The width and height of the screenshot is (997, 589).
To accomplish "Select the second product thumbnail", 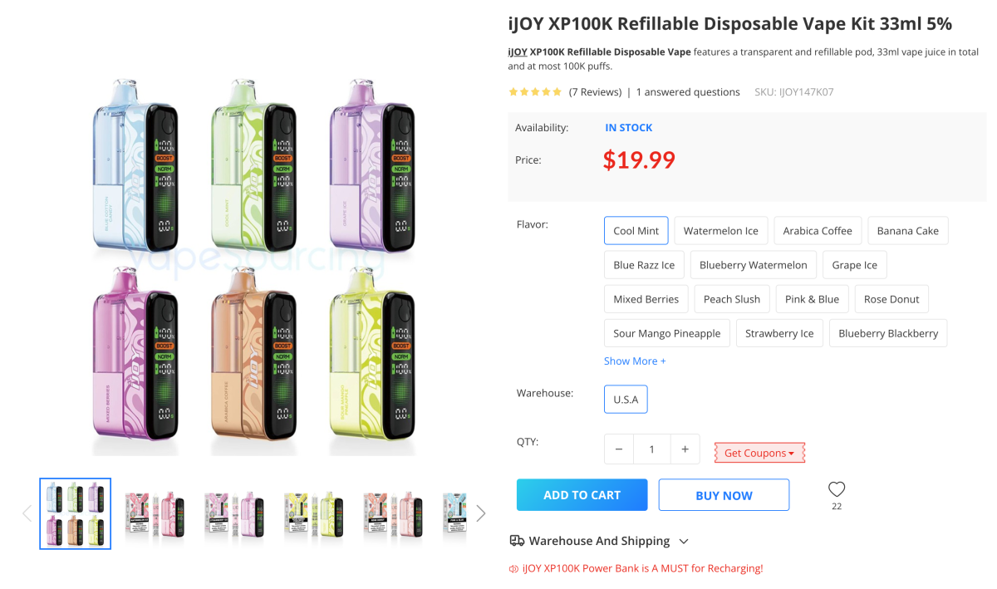I will 155,513.
